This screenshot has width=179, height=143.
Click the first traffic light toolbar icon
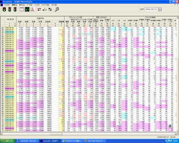[x=4, y=9]
